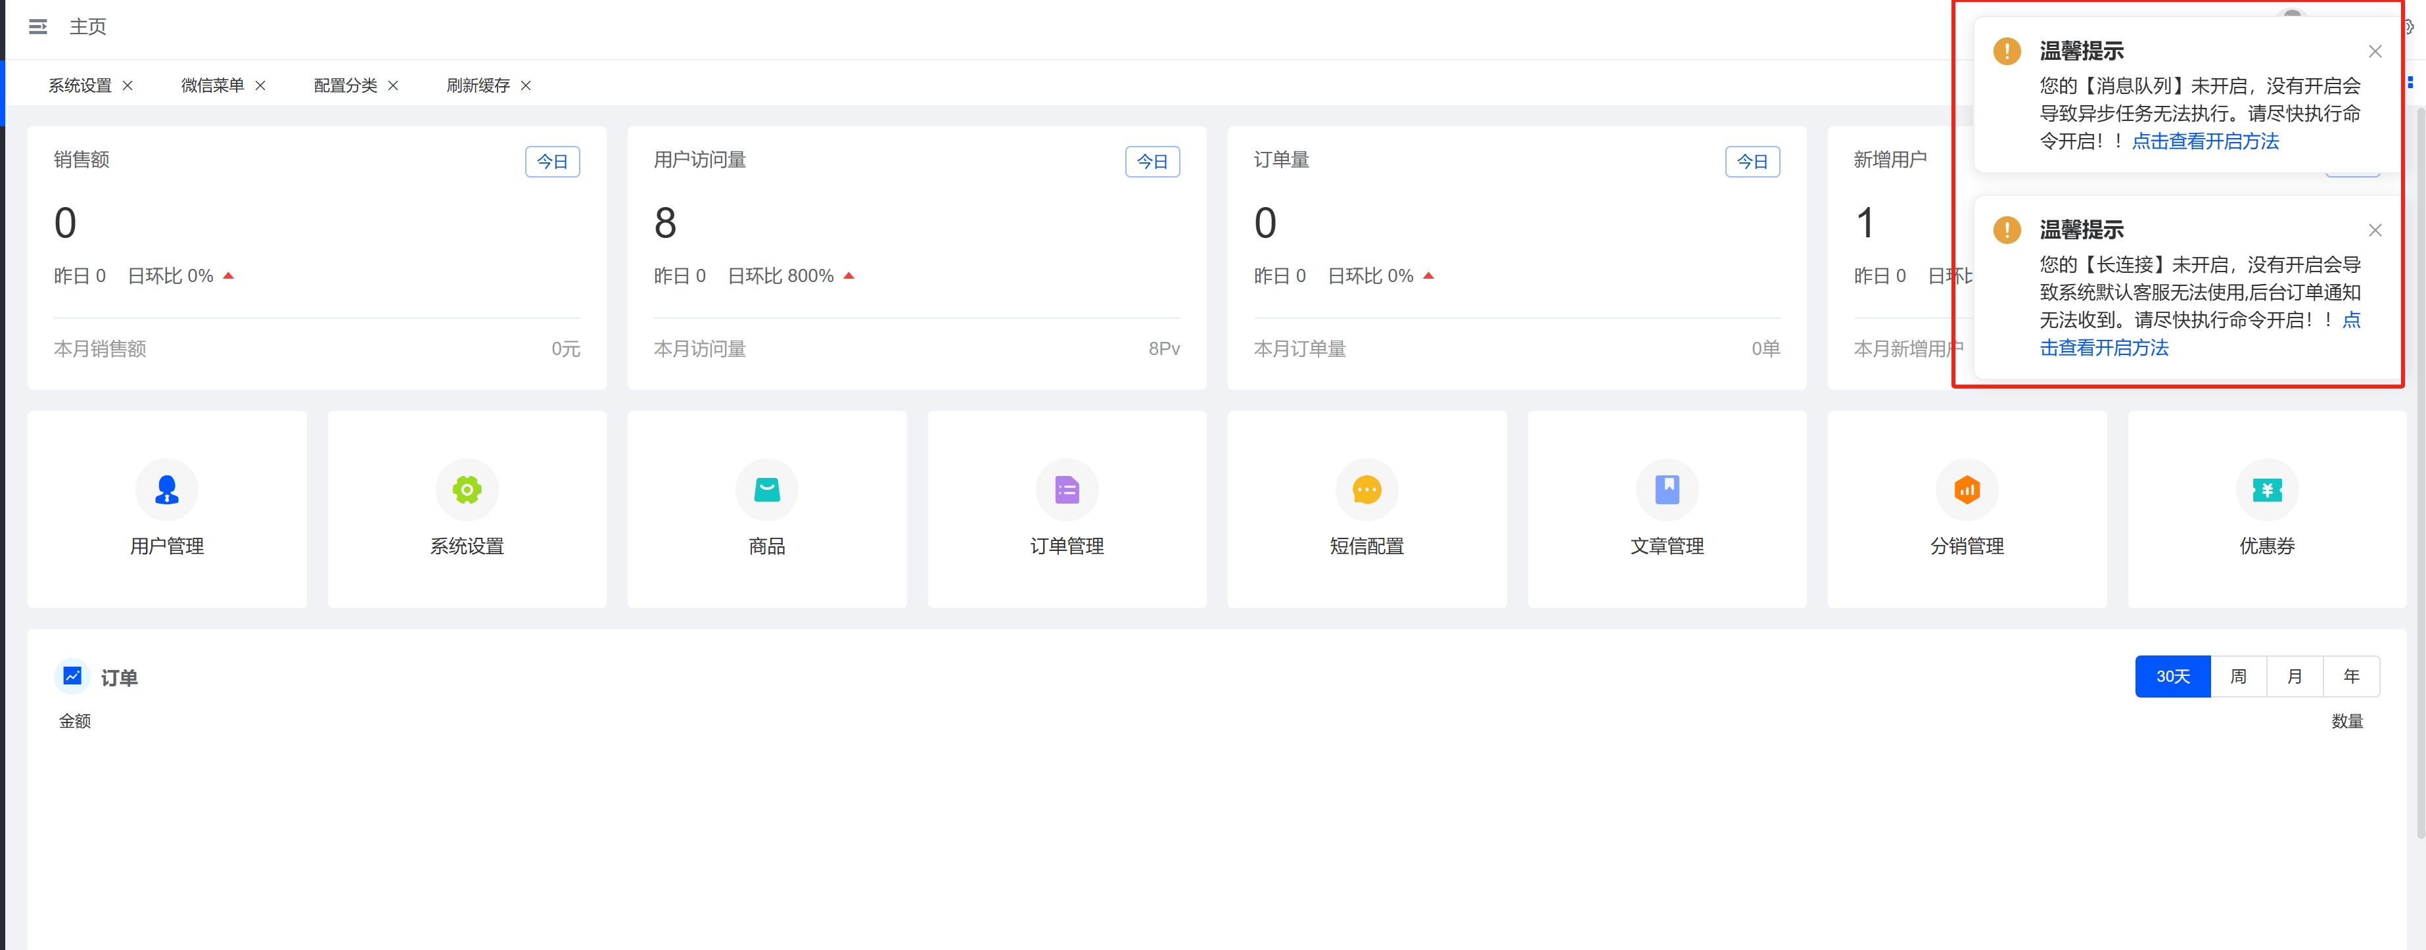
Task: Click the 主页 breadcrumb title
Action: tap(87, 26)
